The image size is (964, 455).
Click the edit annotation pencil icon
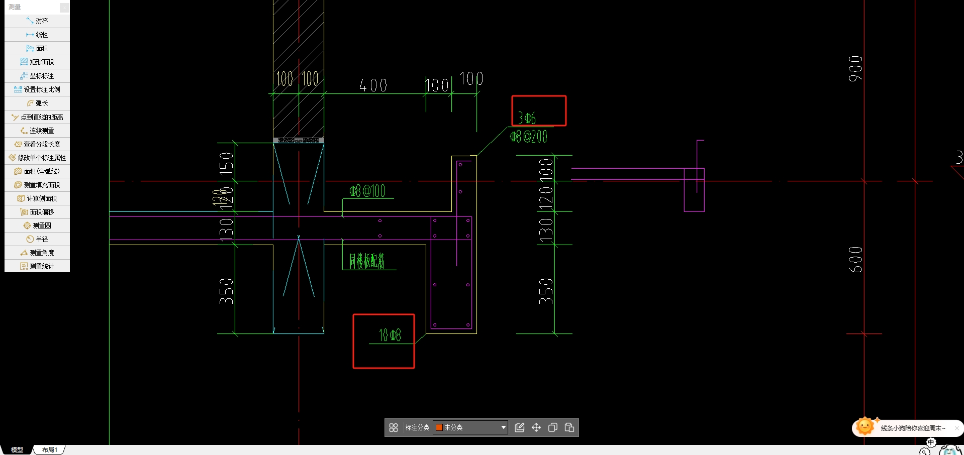pyautogui.click(x=520, y=427)
